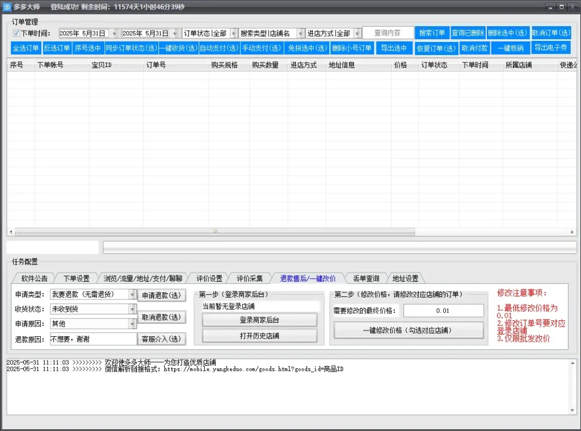Click the 反选订单 button
Viewport: 581px width, 431px height.
pos(57,48)
